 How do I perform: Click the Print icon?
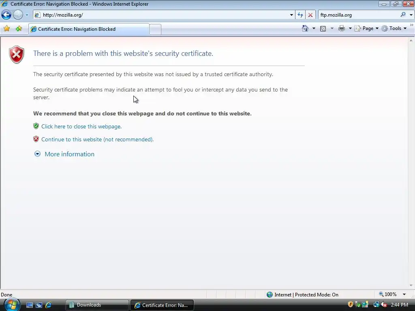coord(341,28)
